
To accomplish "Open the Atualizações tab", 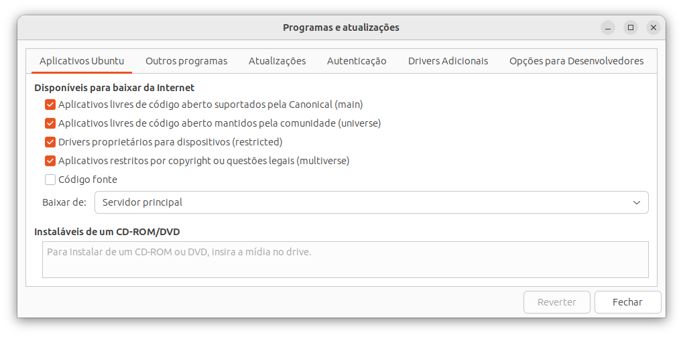I will click(277, 61).
